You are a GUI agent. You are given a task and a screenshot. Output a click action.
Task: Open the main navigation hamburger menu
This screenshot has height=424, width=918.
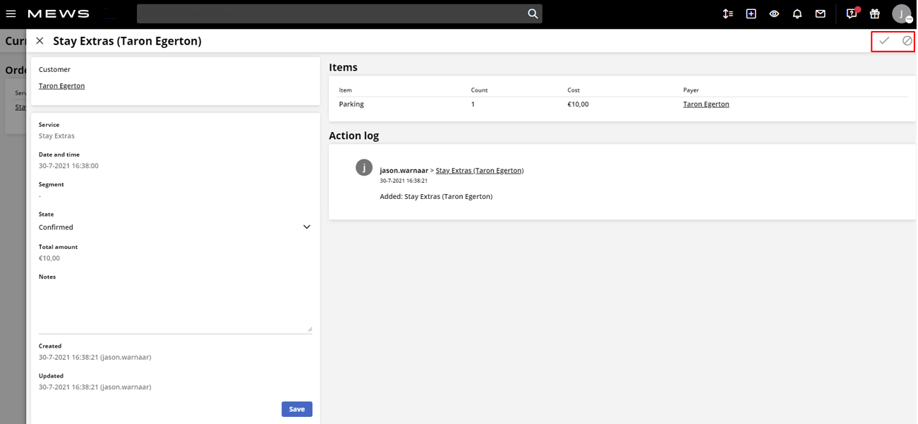(11, 13)
